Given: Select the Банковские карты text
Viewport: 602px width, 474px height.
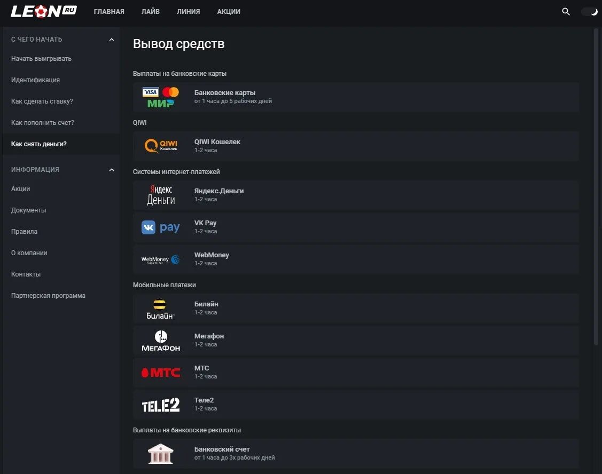Looking at the screenshot, I should 224,93.
